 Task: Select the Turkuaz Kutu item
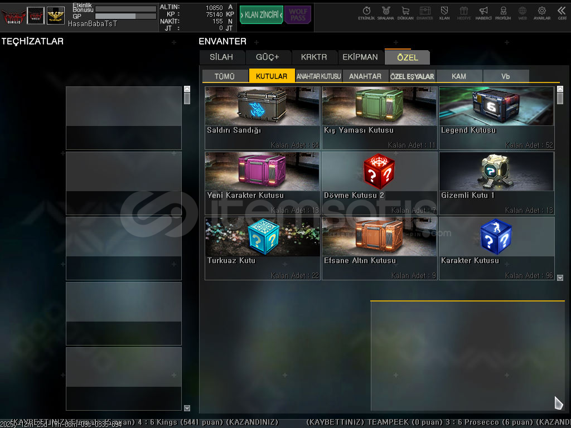(x=262, y=248)
